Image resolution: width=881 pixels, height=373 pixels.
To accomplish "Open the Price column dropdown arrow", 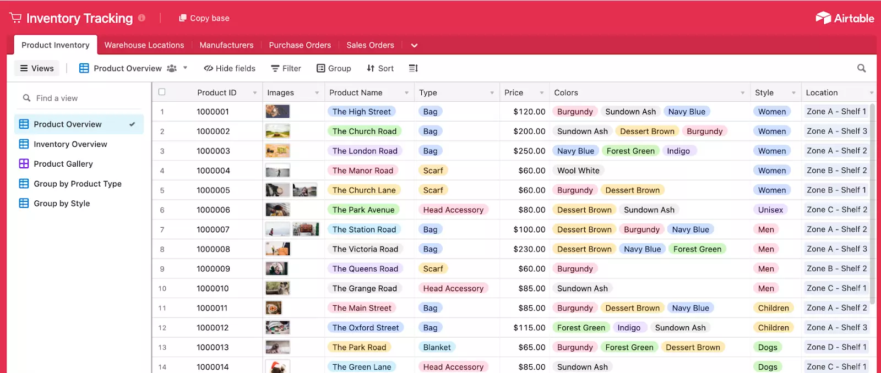I will (542, 93).
